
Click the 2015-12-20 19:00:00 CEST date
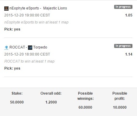coord(27,15)
